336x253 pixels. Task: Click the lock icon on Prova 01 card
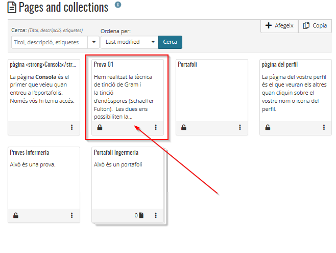click(100, 127)
